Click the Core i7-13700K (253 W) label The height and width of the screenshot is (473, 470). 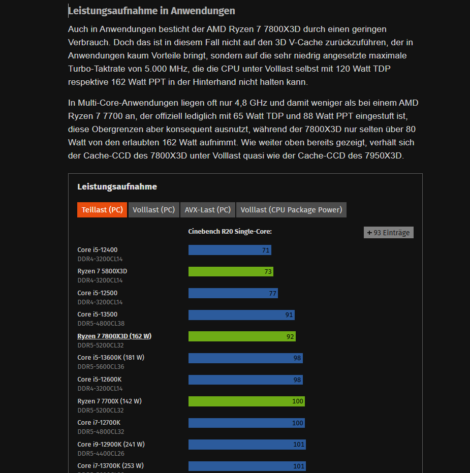110,465
